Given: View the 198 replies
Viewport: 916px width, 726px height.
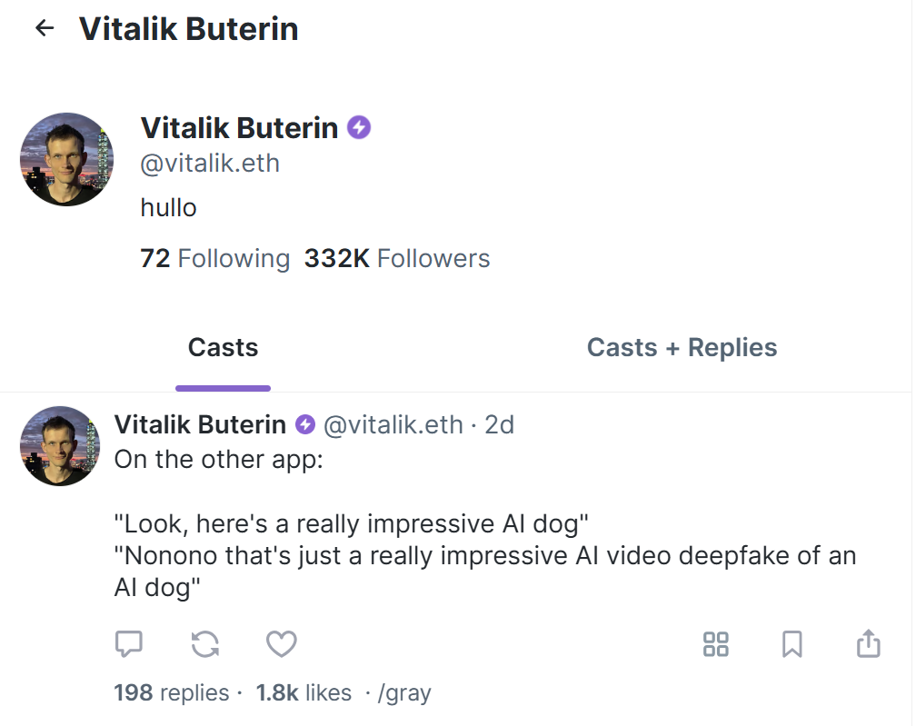Looking at the screenshot, I should [x=171, y=693].
